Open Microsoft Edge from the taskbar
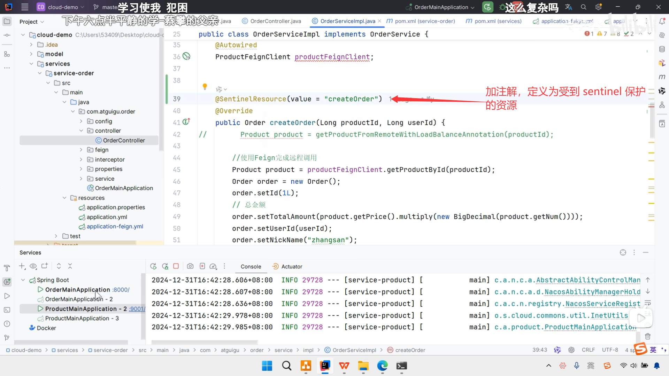669x376 pixels. pos(382,366)
